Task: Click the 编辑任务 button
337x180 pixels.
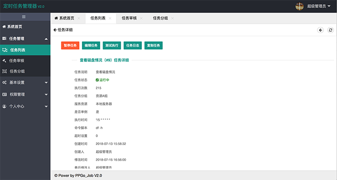Action: tap(91, 45)
